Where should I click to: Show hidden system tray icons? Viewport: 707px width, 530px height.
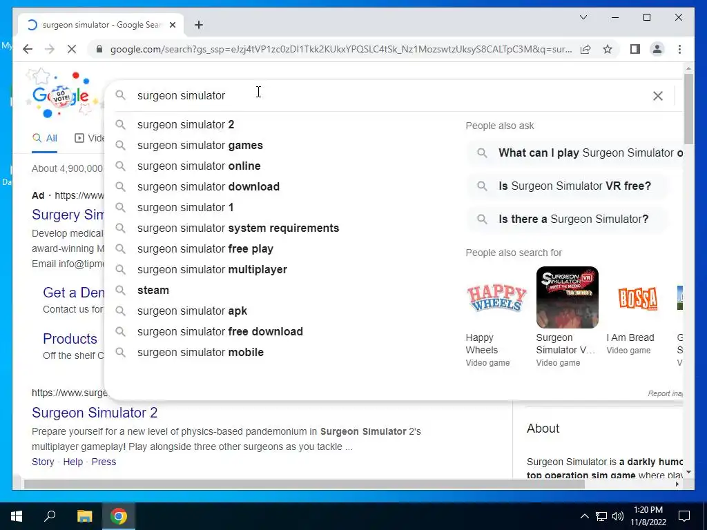click(x=584, y=516)
